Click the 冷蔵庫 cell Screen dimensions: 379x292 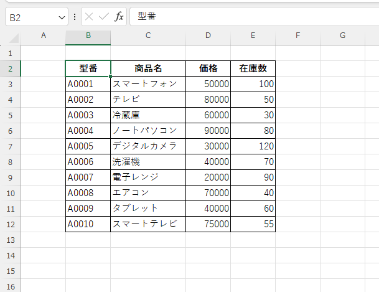click(148, 115)
